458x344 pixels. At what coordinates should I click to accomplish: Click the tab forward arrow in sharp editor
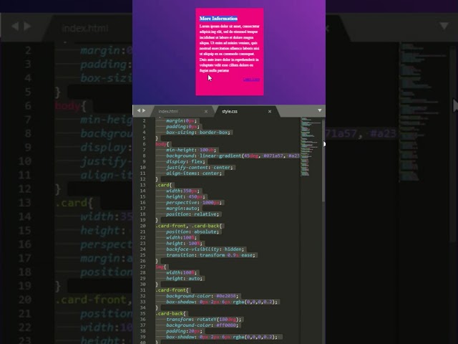[x=144, y=110]
